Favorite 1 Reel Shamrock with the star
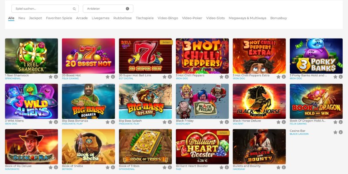This screenshot has width=348, height=174. (50, 77)
